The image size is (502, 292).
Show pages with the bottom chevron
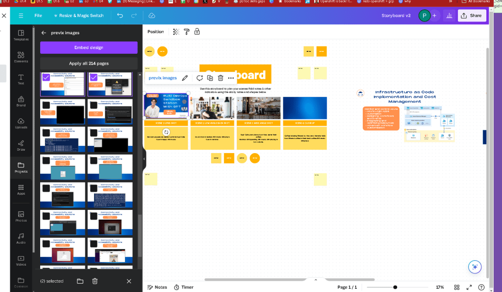316,280
